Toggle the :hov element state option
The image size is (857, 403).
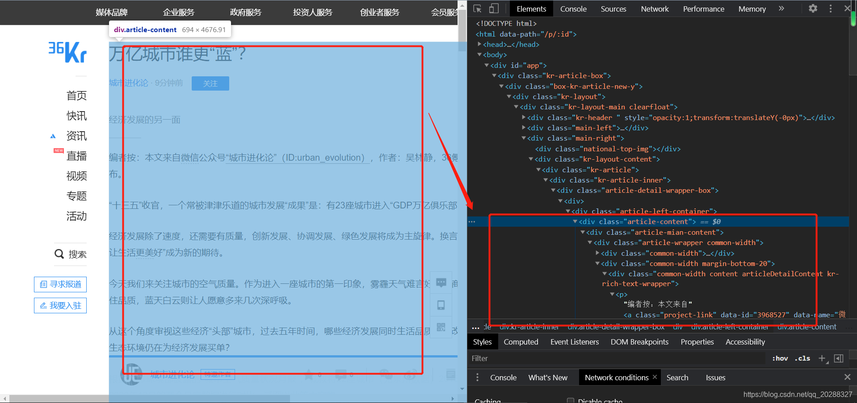tap(780, 358)
